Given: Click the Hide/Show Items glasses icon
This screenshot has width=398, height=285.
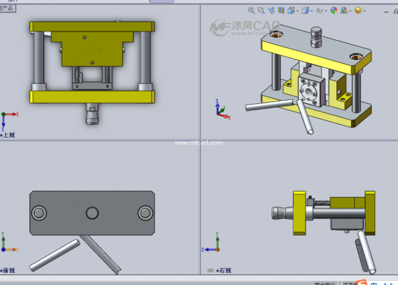Looking at the screenshot, I should (319, 10).
